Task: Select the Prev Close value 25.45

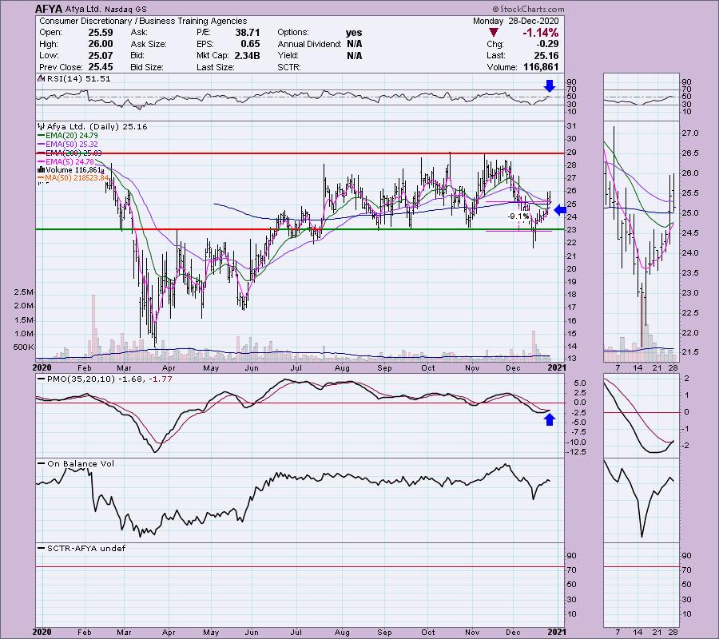Action: click(x=101, y=67)
